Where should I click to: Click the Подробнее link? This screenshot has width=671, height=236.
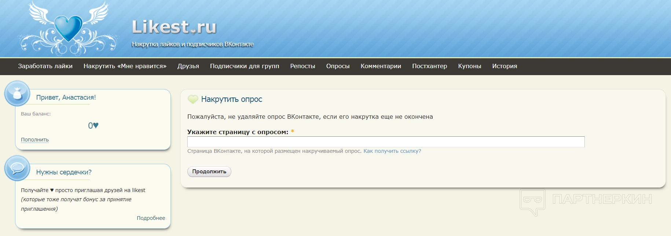(151, 218)
